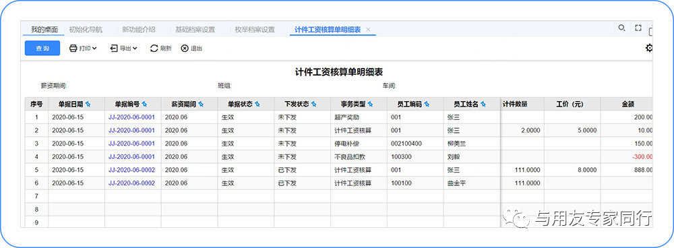Select employee name 曲金平
674x248 pixels.
point(456,183)
